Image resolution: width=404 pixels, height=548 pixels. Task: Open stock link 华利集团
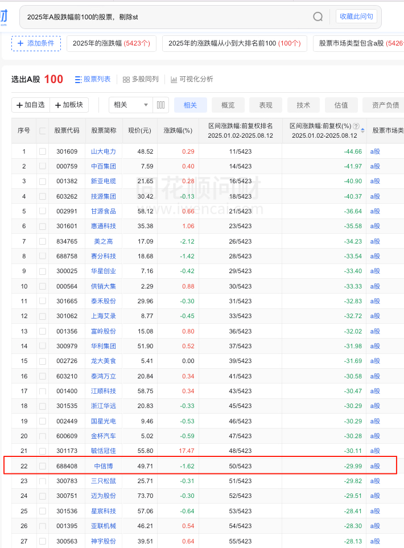[x=104, y=346]
